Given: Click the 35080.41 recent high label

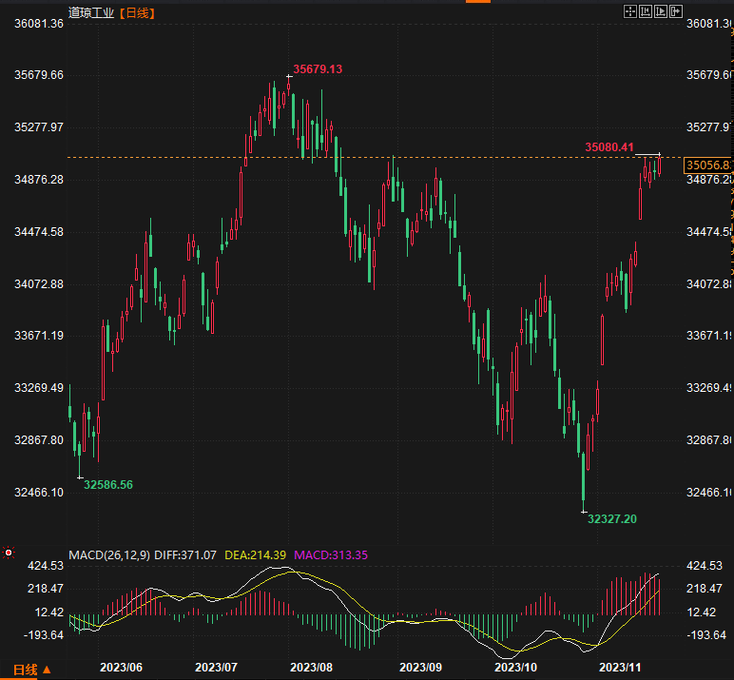Looking at the screenshot, I should click(x=608, y=146).
